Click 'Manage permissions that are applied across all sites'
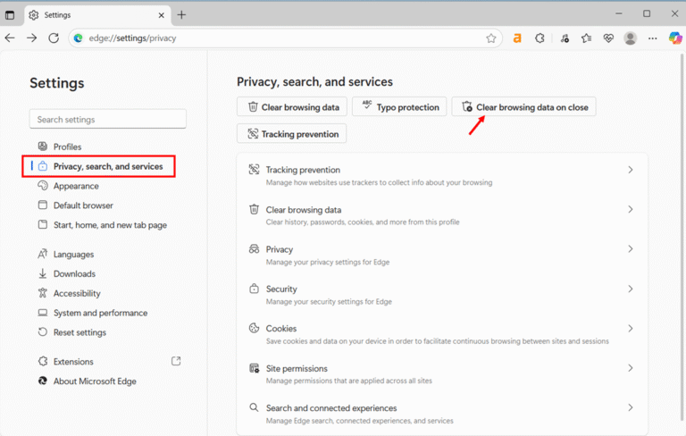 [349, 381]
